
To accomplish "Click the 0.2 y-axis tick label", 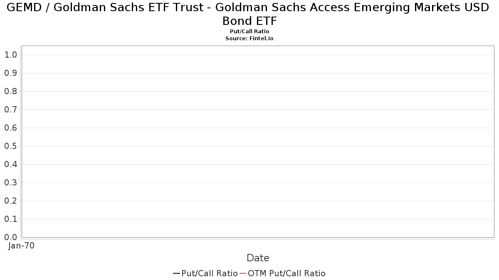I will (10, 201).
